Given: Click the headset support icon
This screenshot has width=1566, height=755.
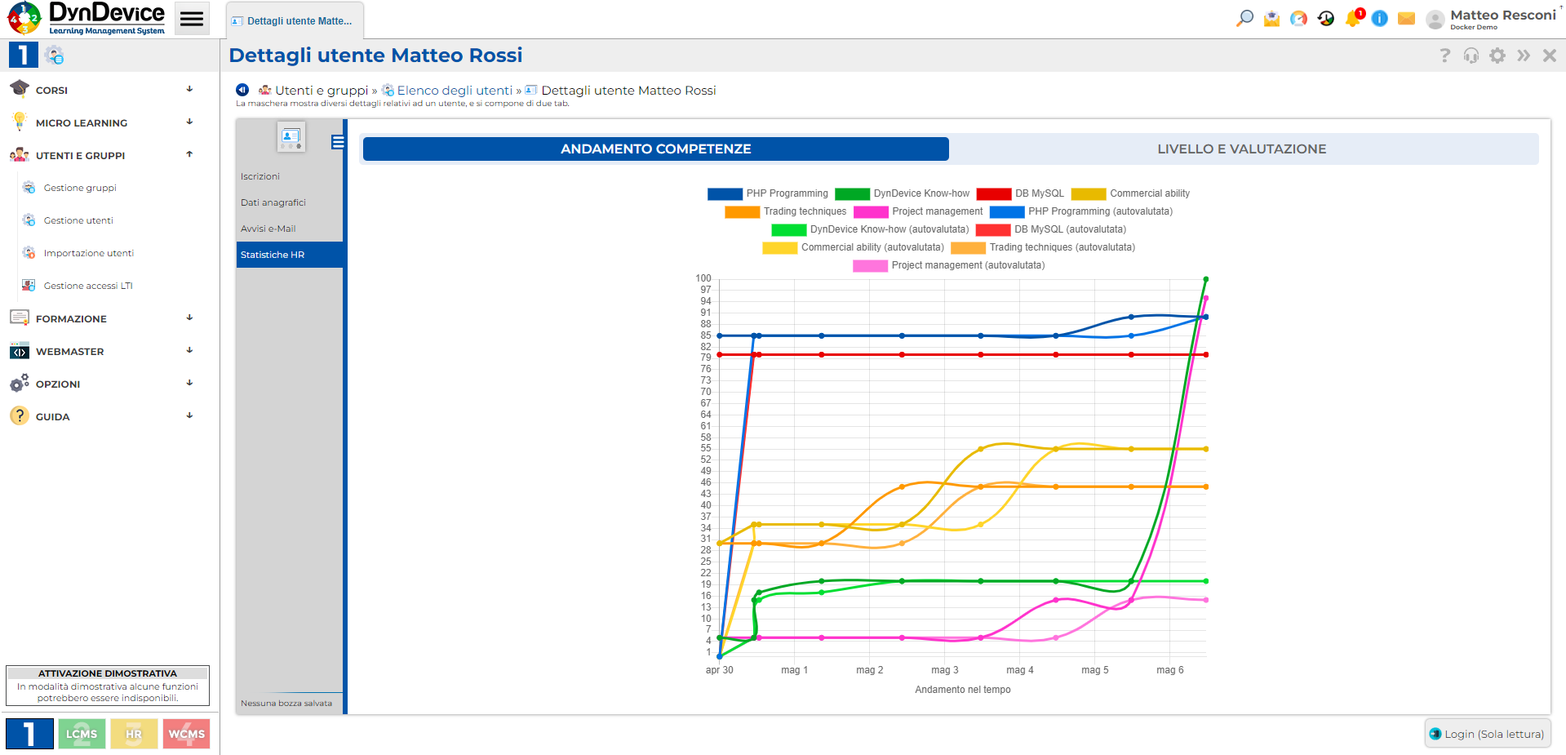Looking at the screenshot, I should click(x=1471, y=56).
